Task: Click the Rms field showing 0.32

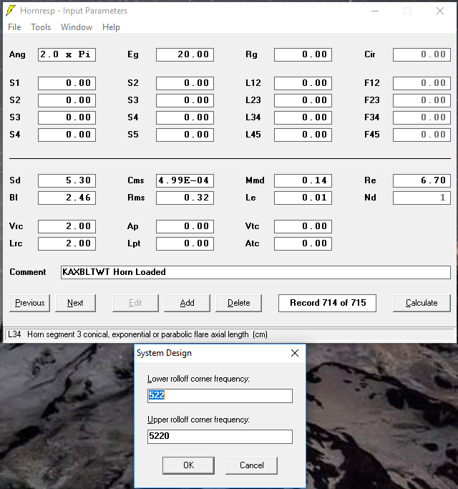Action: coord(185,198)
